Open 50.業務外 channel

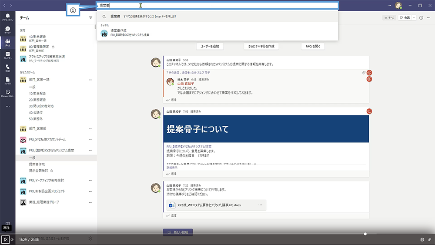pos(36,119)
